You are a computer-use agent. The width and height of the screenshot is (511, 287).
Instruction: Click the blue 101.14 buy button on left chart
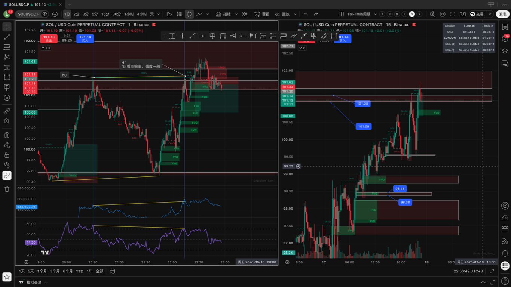point(85,38)
